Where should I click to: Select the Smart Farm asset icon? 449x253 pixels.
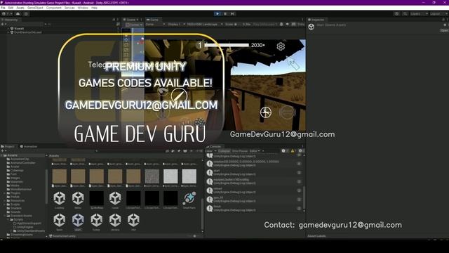189,198
